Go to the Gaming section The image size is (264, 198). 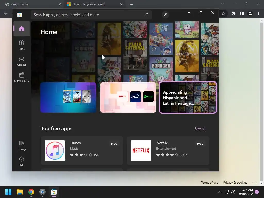coord(22,61)
